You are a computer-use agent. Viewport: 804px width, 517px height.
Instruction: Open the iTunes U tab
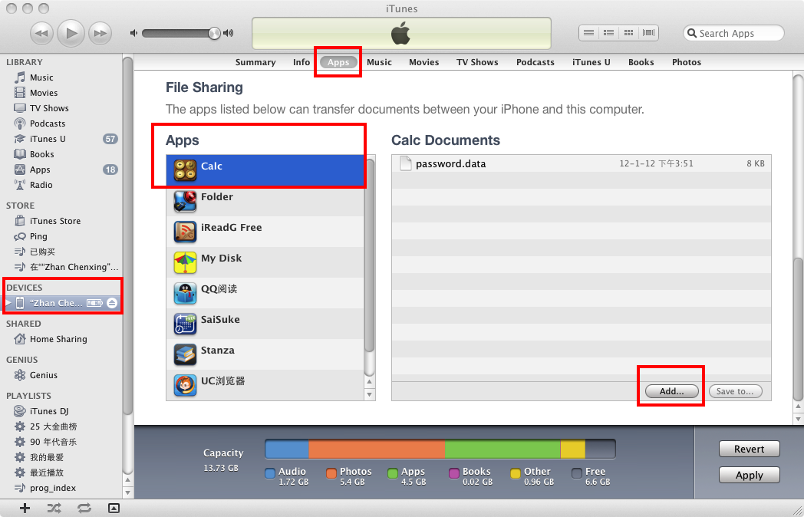click(591, 62)
